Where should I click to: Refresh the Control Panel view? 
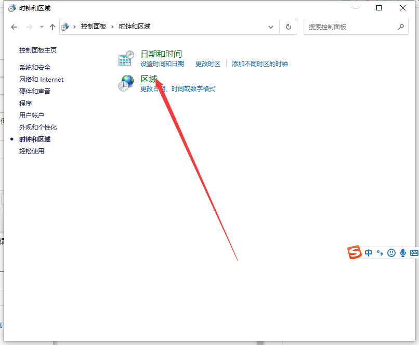(288, 27)
